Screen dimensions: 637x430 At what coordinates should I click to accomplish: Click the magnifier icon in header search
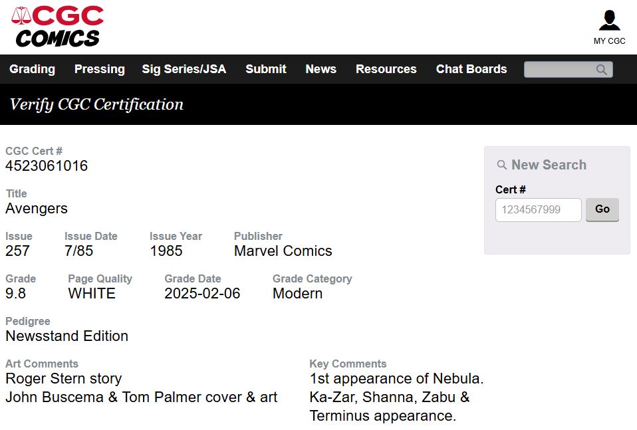[602, 70]
